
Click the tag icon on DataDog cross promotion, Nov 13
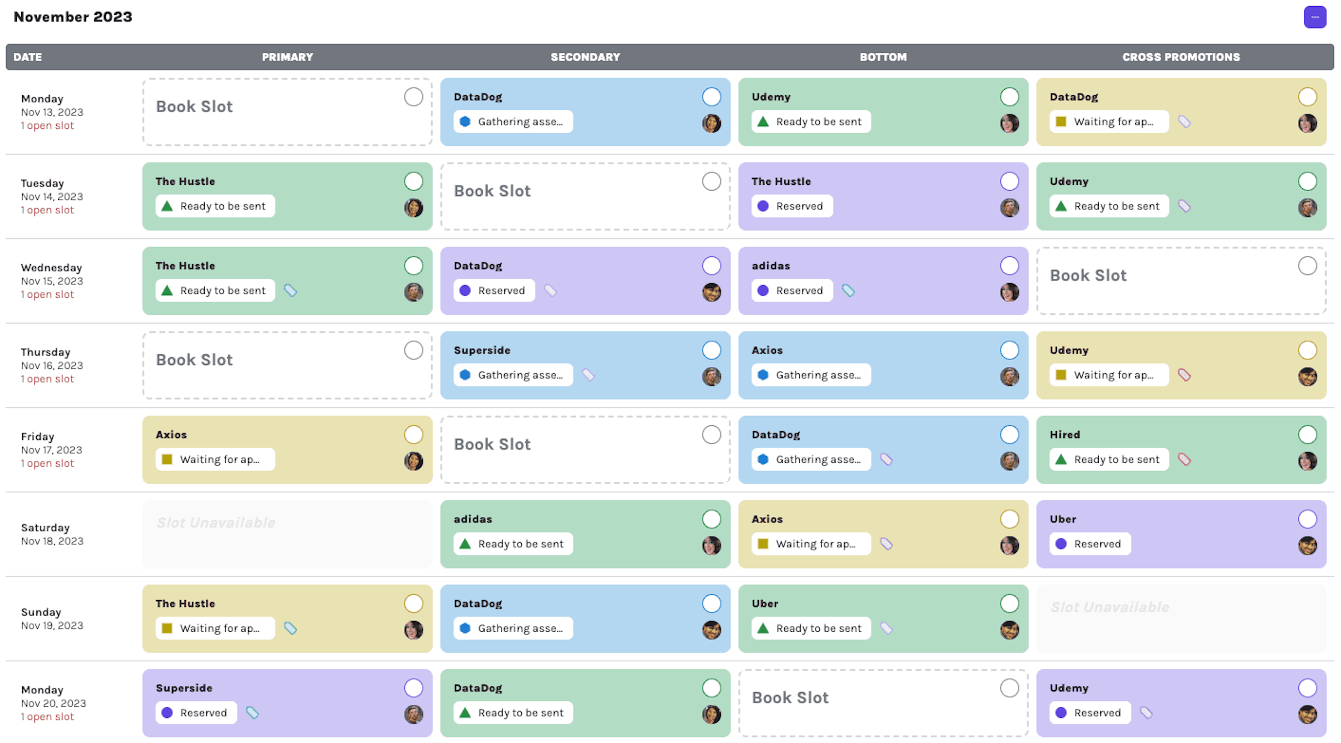1184,122
